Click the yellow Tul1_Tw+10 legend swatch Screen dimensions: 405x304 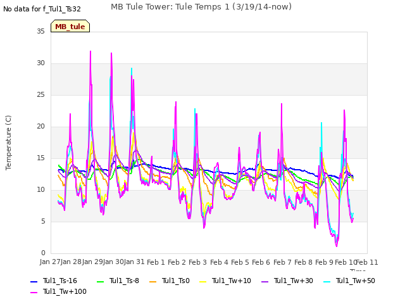click(x=203, y=281)
